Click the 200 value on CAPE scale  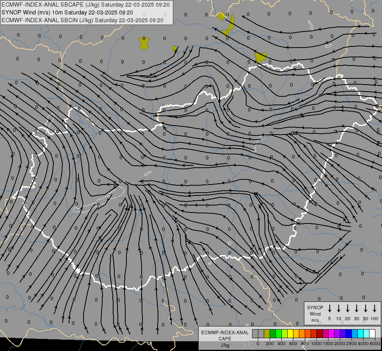(270, 344)
